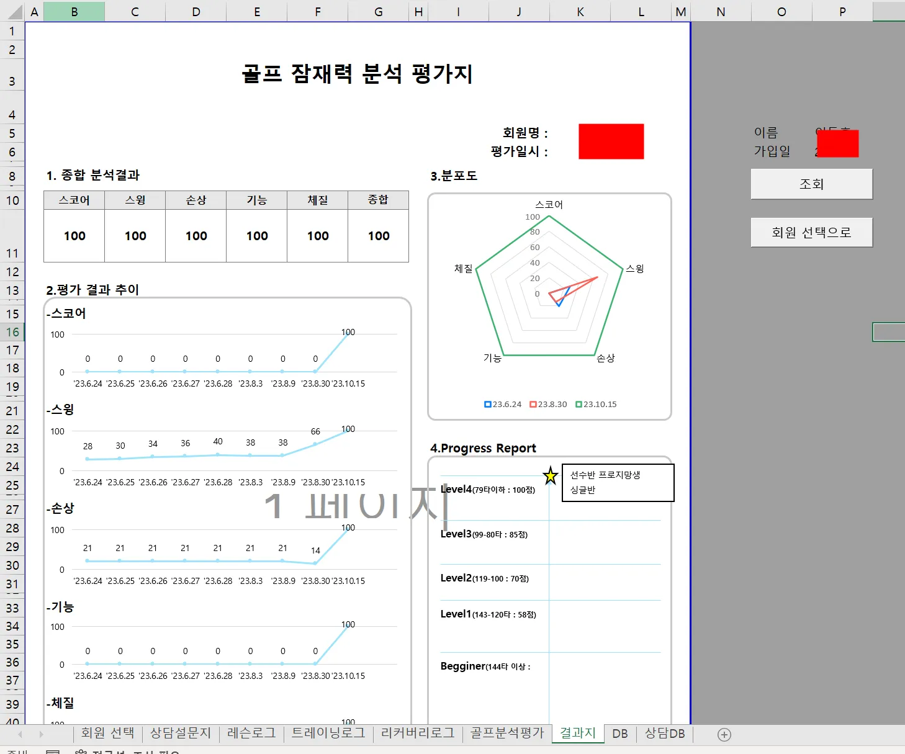Click the 종합 table header cell

(x=378, y=200)
